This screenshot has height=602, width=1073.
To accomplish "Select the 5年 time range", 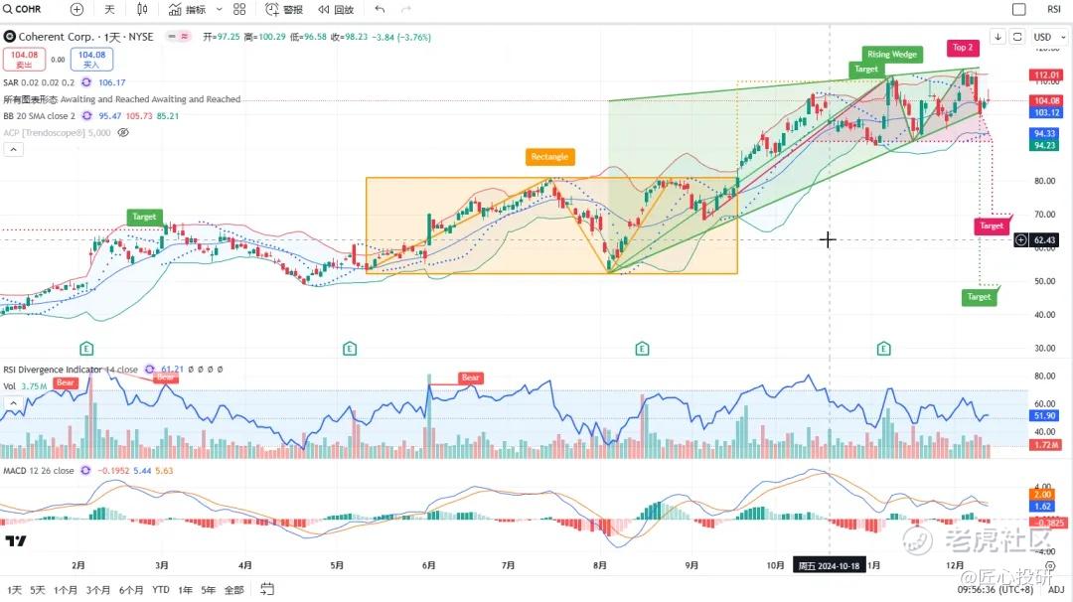I will point(208,590).
